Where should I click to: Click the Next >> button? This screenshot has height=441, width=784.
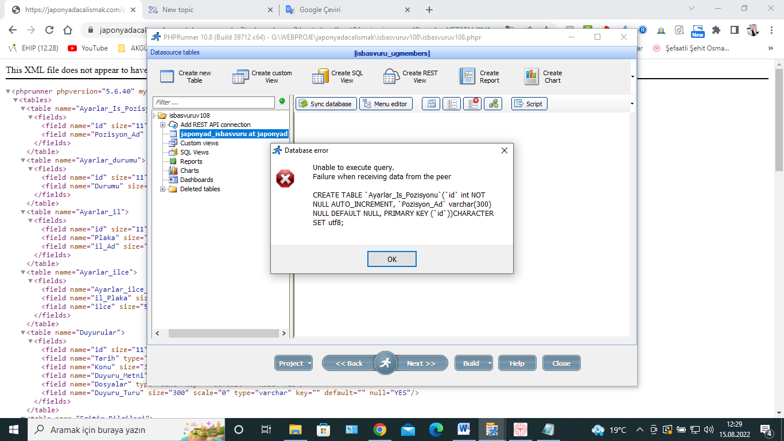pos(421,363)
